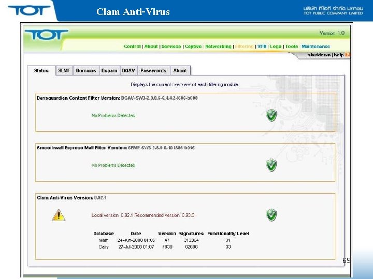Open the Filtering menu
Screen dimensions: 373x279
pos(244,47)
